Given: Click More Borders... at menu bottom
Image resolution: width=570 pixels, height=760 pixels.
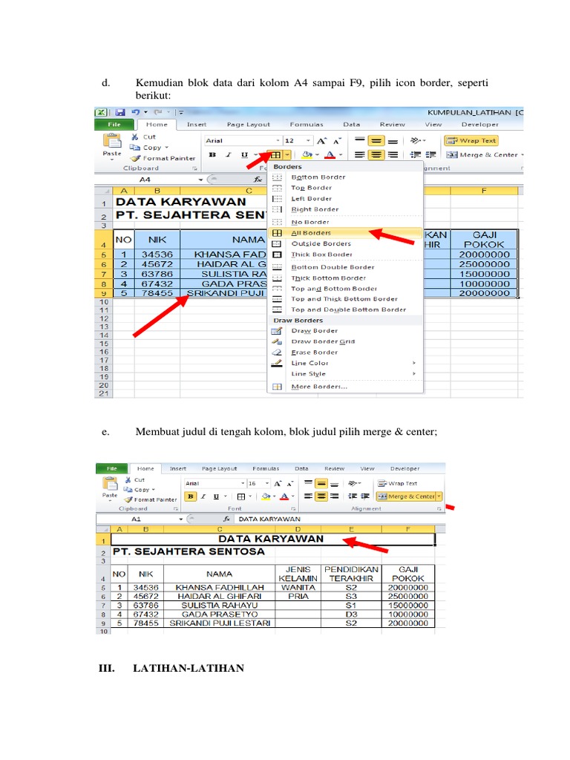Looking at the screenshot, I should coord(344,387).
